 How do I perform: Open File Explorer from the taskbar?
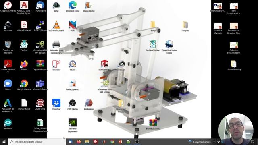coord(87,141)
